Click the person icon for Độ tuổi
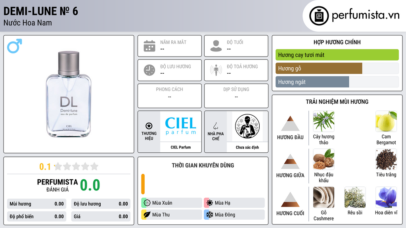 tap(216, 46)
